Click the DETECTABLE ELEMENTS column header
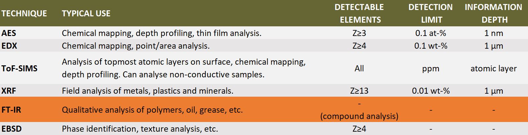Image resolution: width=528 pixels, height=135 pixels. click(x=360, y=13)
